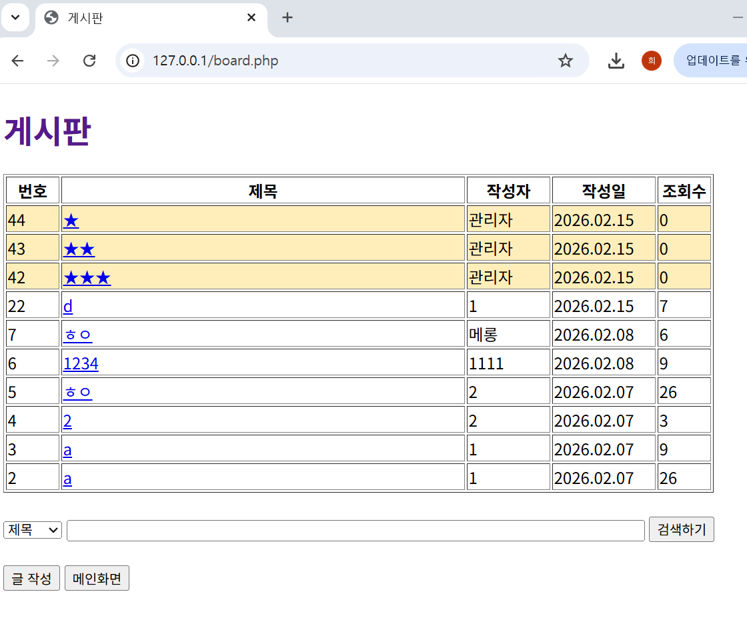
Task: Click post number 22 cell
Action: click(x=33, y=305)
